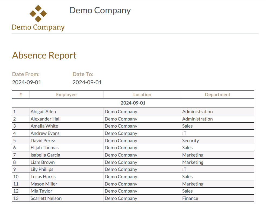The image size is (266, 208).
Task: Click row number 9 beside Lily Phillips
Action: tap(14, 169)
